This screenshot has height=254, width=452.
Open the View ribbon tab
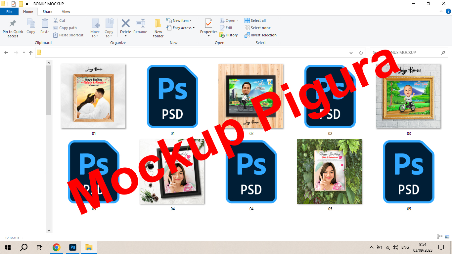coord(66,12)
